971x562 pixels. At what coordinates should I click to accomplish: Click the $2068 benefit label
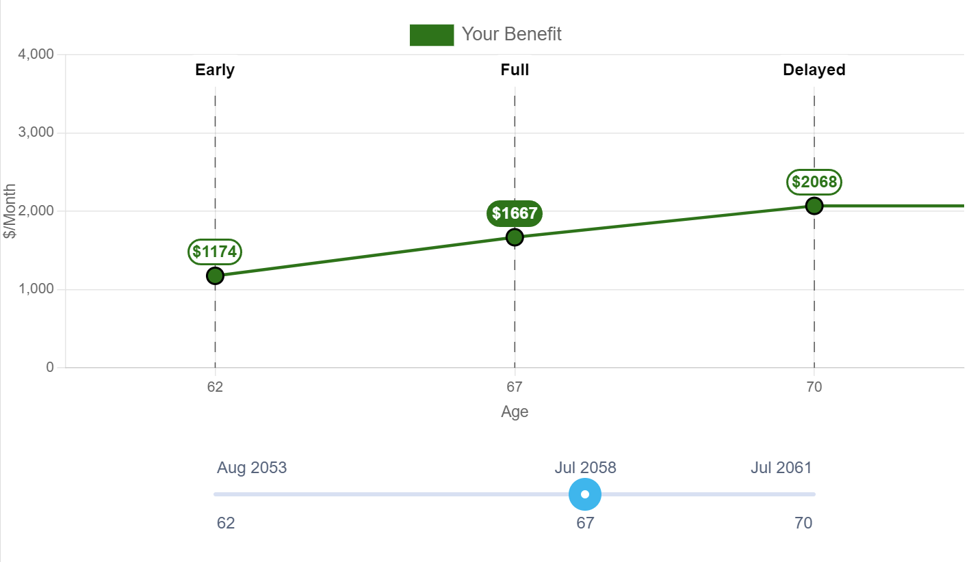(814, 182)
